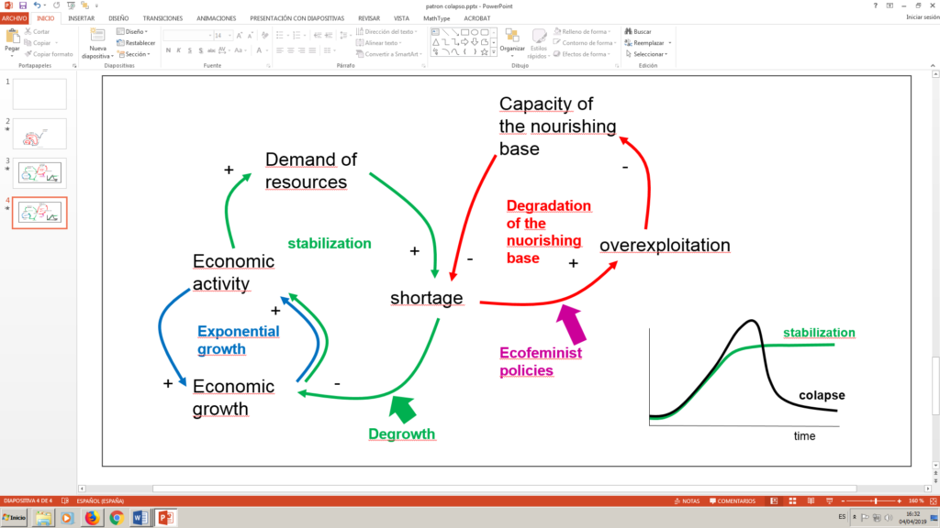The image size is (940, 528).
Task: Switch to slide sorter view in the status bar
Action: pyautogui.click(x=790, y=501)
